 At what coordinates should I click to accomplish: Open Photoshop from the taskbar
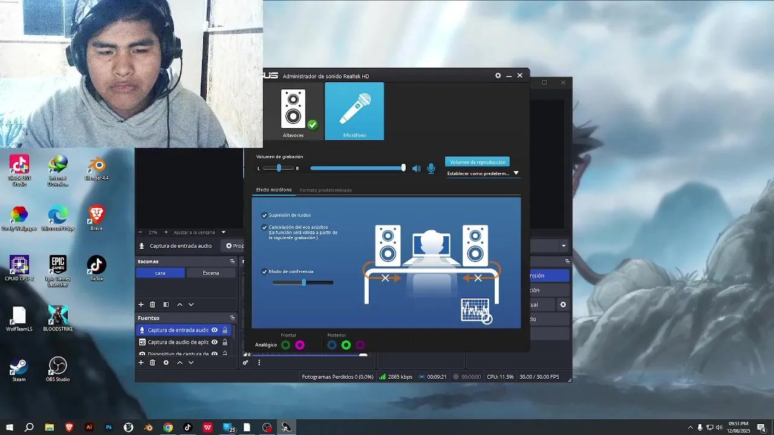coord(109,427)
